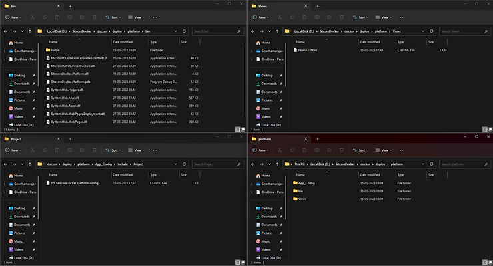
Task: Click Paste icon in platform window toolbar
Action: [304, 150]
